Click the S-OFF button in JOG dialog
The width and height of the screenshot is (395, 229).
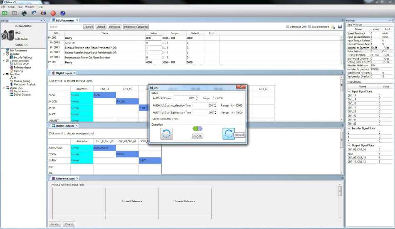[197, 136]
